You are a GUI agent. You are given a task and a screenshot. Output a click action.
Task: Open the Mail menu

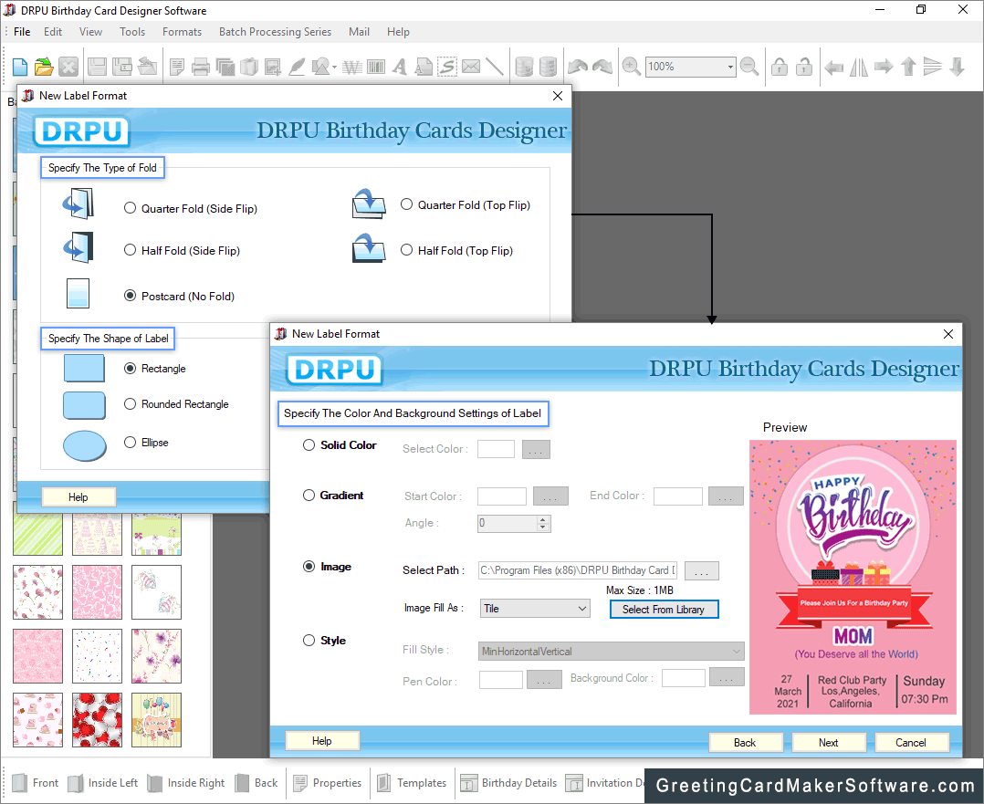coord(359,31)
